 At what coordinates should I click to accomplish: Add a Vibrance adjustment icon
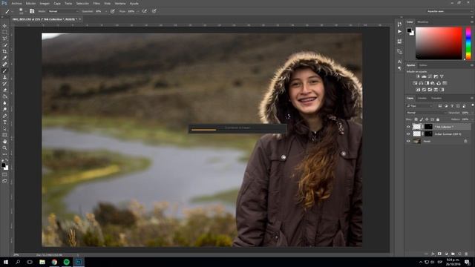click(x=442, y=76)
